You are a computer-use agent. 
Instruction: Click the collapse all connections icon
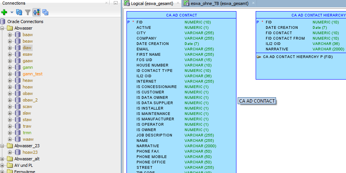click(x=45, y=12)
